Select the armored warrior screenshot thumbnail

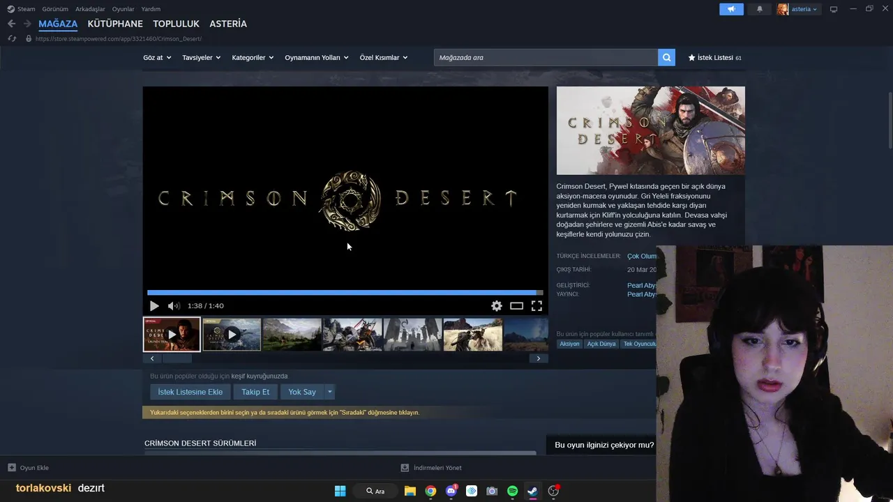pos(352,334)
